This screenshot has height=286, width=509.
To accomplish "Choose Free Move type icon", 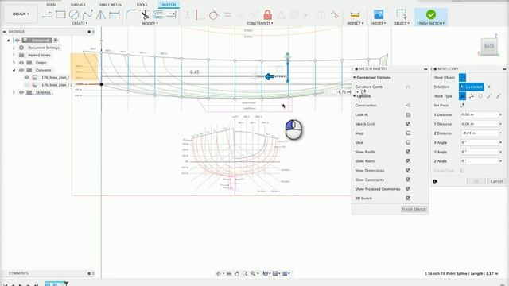I will [463, 96].
